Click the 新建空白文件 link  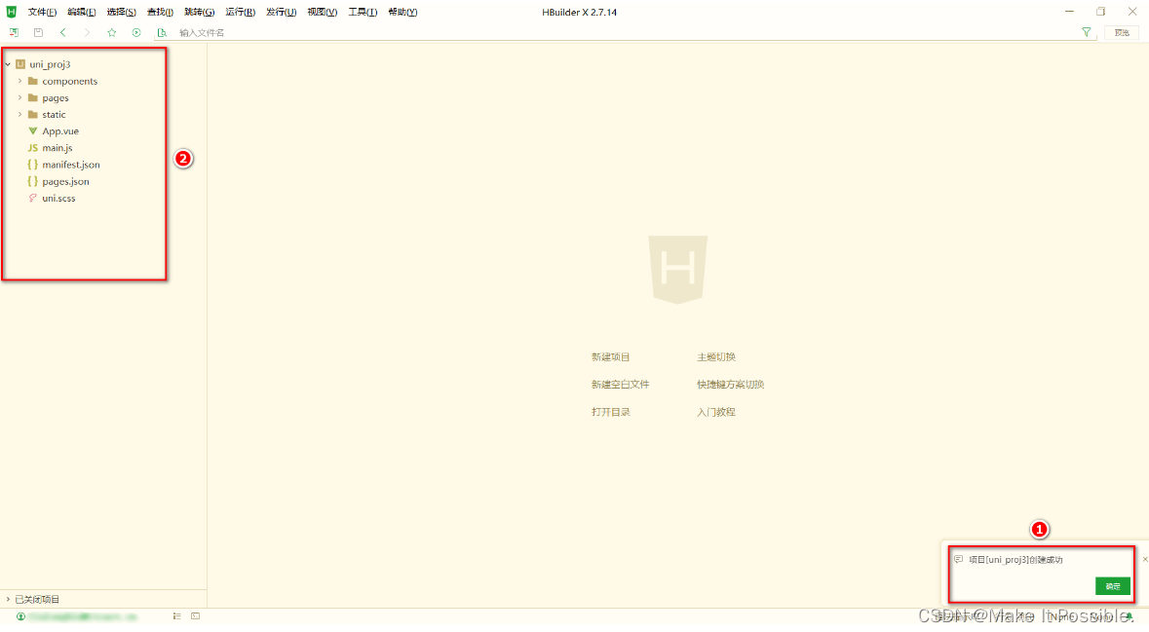point(620,385)
